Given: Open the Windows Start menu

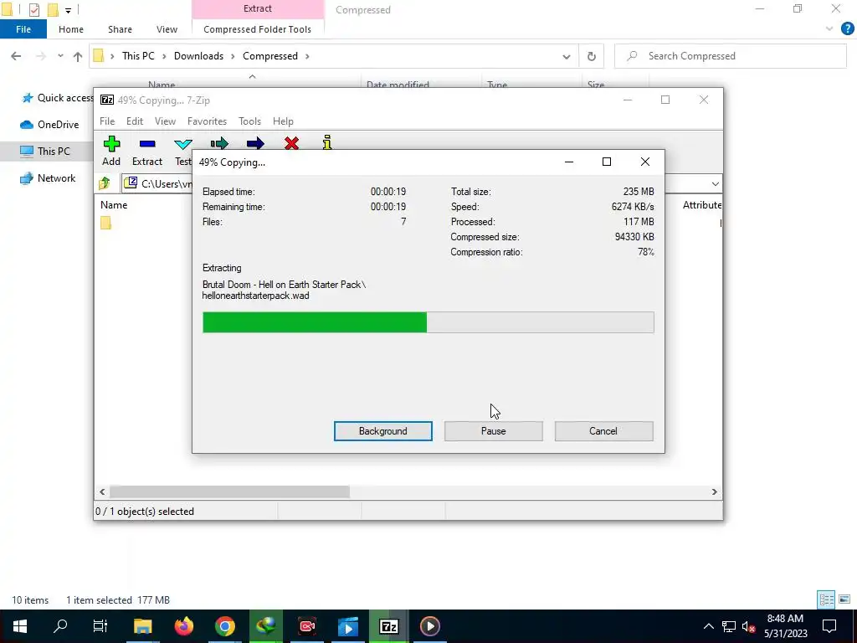Looking at the screenshot, I should click(20, 626).
